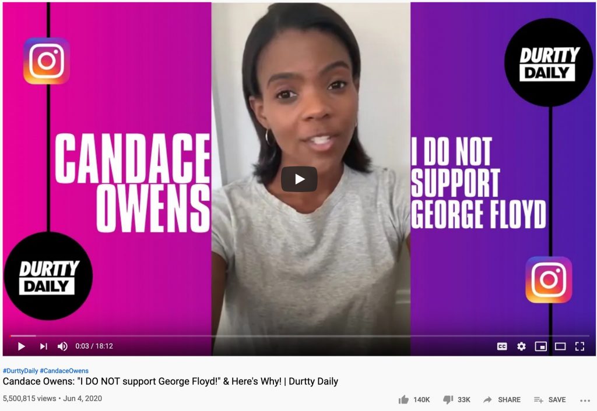This screenshot has width=597, height=411.
Task: Open video settings gear
Action: point(521,346)
